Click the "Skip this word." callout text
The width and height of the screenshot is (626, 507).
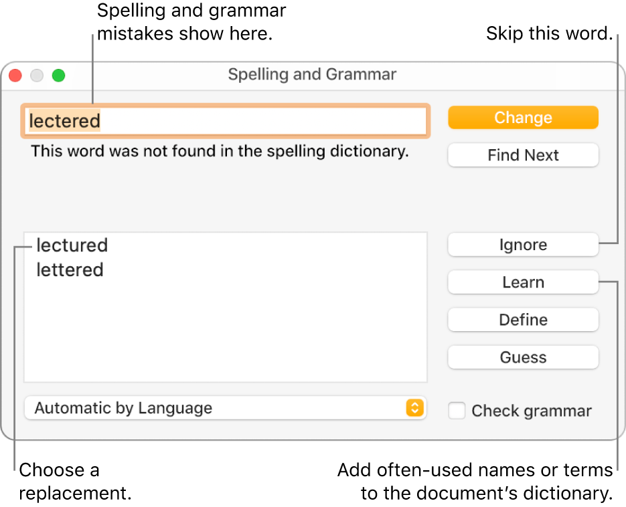pyautogui.click(x=550, y=33)
